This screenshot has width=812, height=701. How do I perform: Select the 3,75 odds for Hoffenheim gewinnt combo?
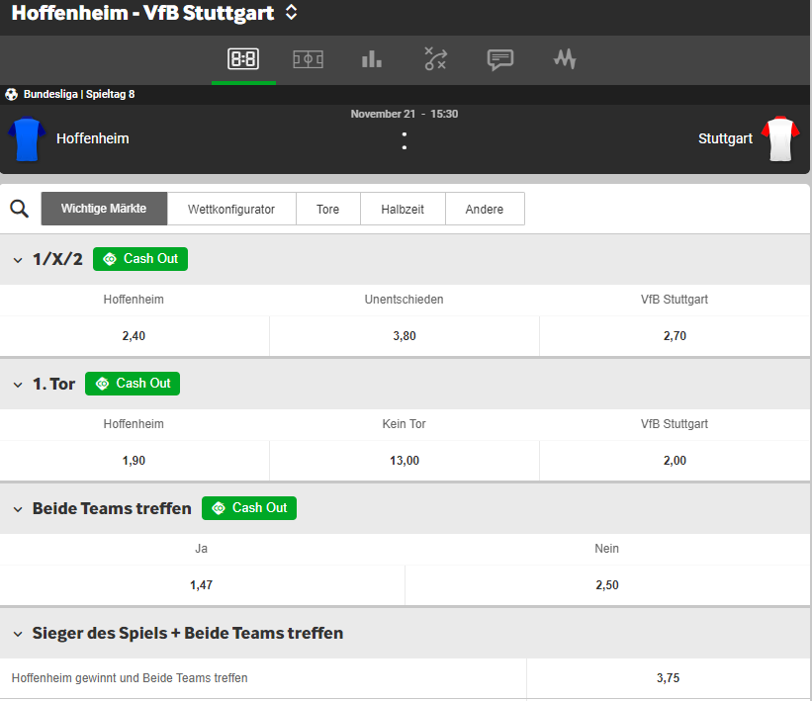pos(668,678)
